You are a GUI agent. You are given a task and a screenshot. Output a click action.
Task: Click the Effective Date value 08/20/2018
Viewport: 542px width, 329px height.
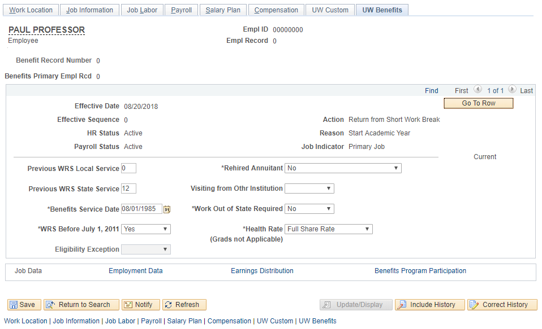click(141, 107)
